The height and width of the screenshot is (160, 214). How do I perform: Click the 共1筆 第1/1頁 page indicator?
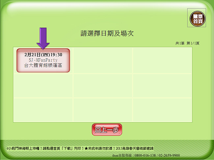tap(187, 43)
